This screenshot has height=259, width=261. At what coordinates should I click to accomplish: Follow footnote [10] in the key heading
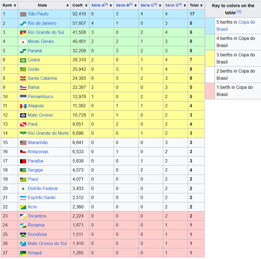pyautogui.click(x=238, y=12)
